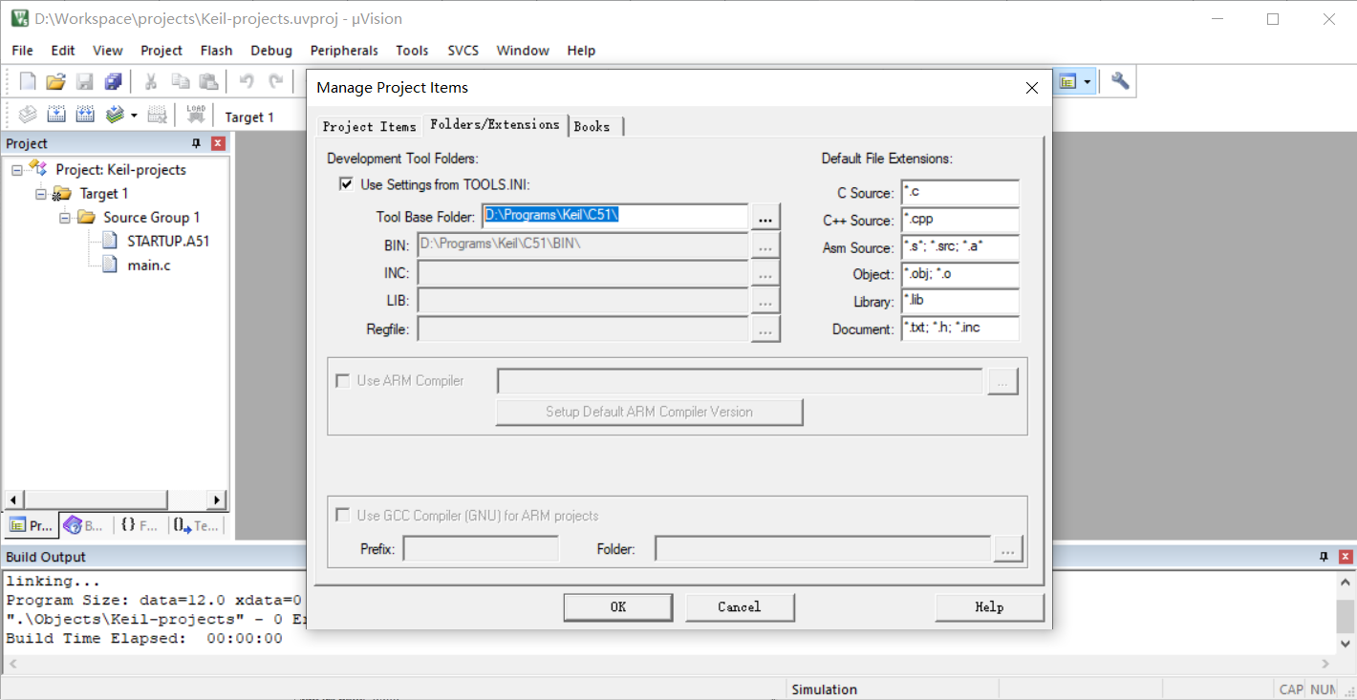Close the Build Output panel red X
The width and height of the screenshot is (1357, 700).
1346,557
